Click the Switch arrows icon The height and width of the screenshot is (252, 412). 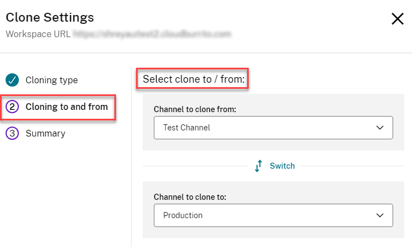(259, 166)
